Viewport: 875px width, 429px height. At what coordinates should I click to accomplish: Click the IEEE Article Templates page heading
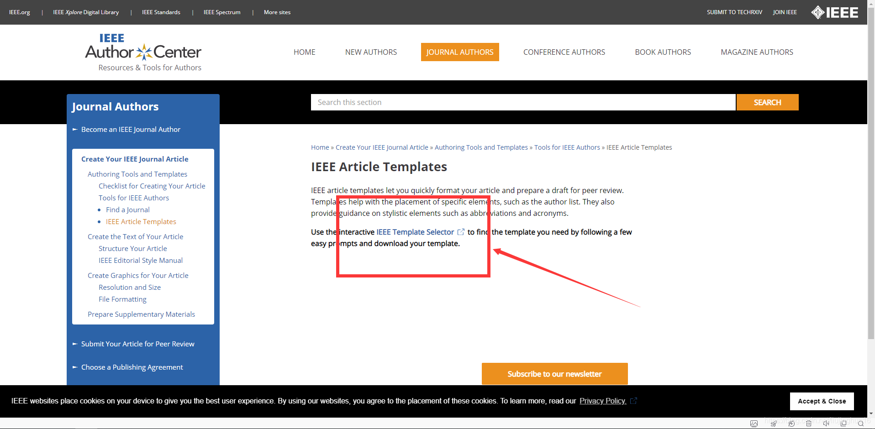[379, 167]
